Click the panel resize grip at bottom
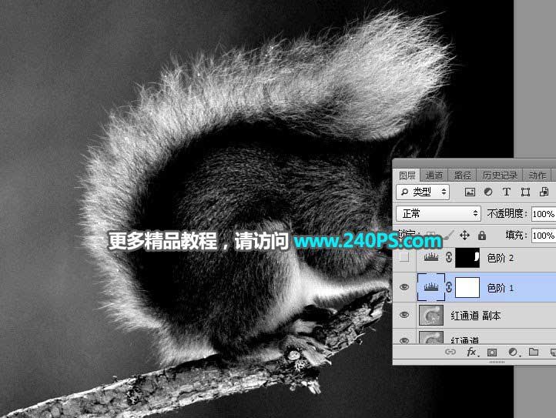 coord(497,362)
